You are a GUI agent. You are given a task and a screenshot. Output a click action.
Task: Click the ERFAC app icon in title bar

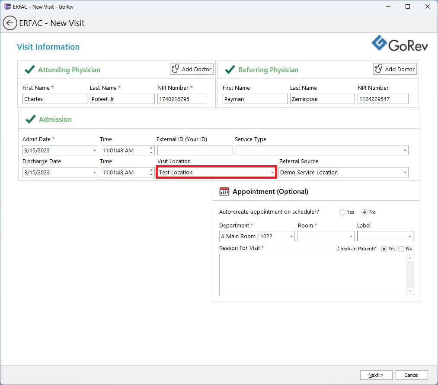7,6
